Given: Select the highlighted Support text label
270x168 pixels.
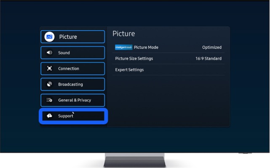Looking at the screenshot, I should click(66, 116).
